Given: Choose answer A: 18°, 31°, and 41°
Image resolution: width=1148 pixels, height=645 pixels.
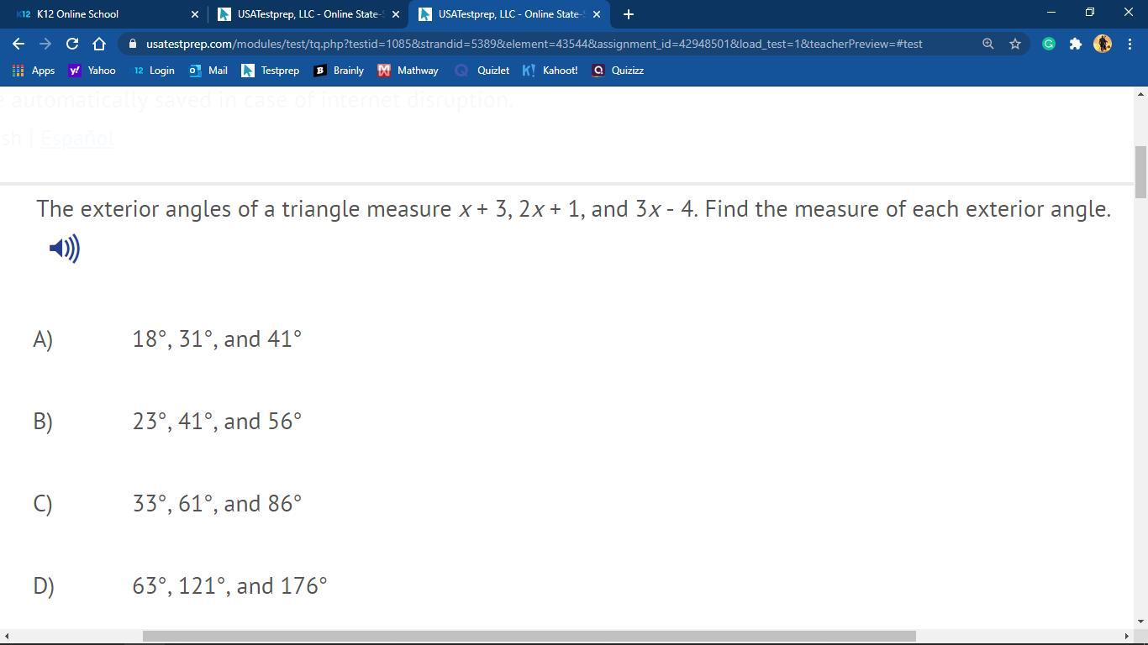Looking at the screenshot, I should click(x=217, y=338).
